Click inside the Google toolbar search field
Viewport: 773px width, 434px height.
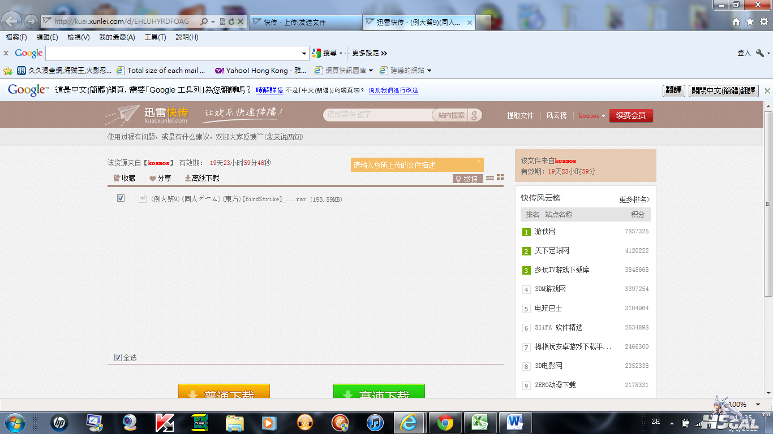[x=173, y=53]
